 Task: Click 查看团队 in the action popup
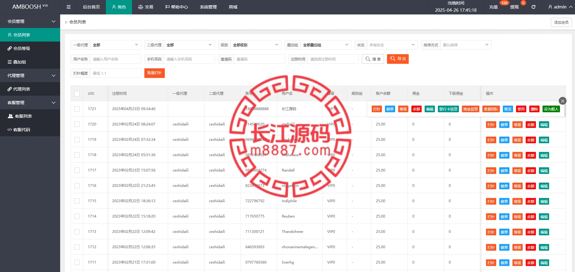pos(491,109)
